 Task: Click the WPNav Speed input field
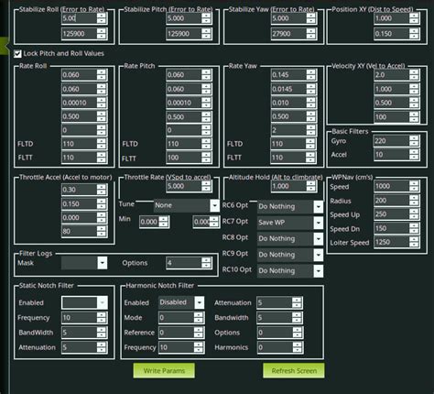pos(392,186)
